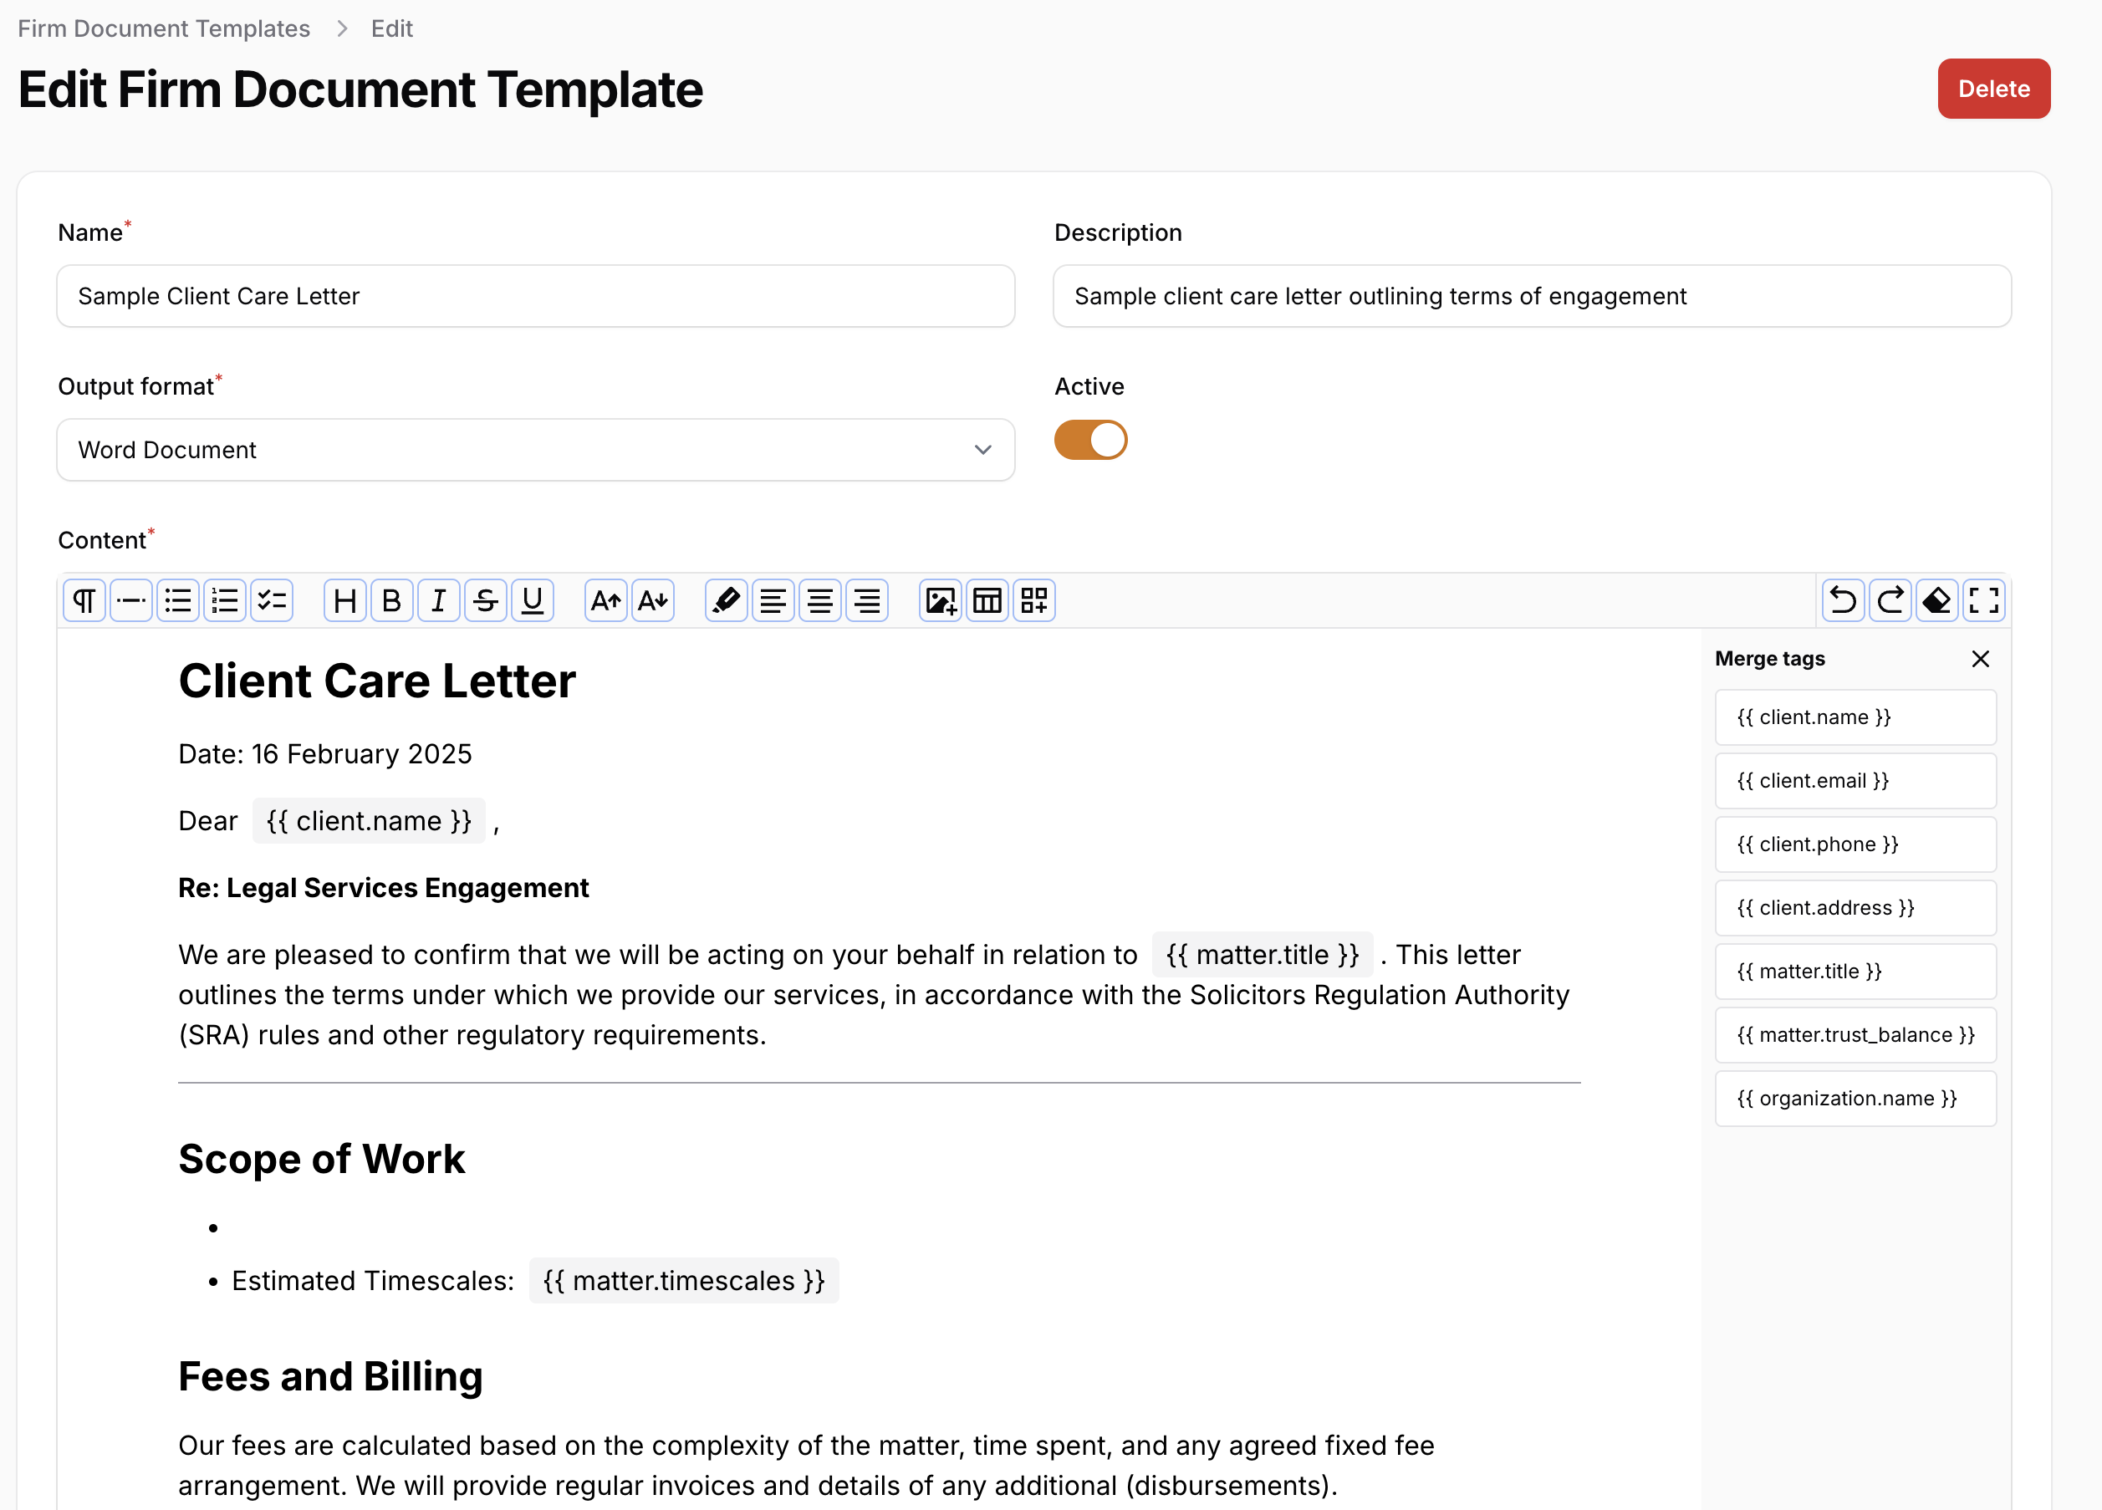
Task: Navigate to Firm Document Templates menu
Action: pos(163,28)
